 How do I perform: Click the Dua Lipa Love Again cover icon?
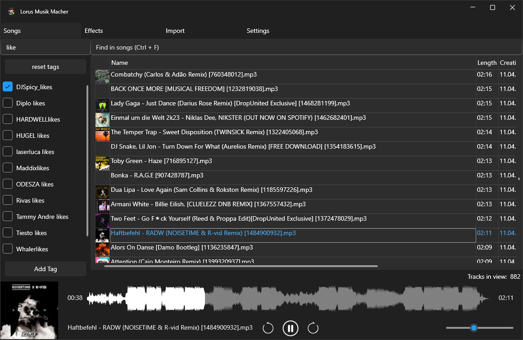[102, 192]
